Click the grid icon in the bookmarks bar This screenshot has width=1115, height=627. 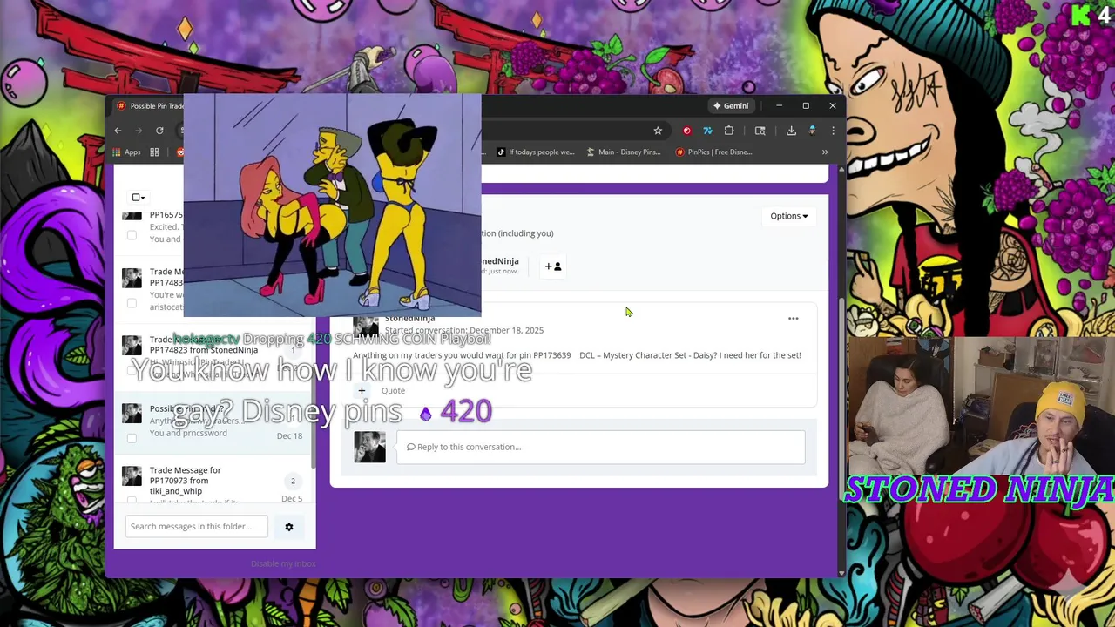click(154, 152)
